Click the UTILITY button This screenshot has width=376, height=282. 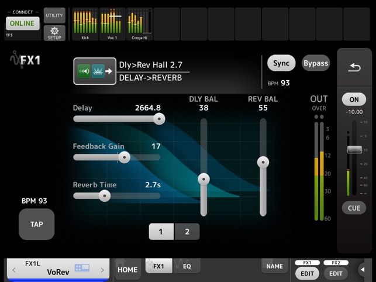[54, 15]
